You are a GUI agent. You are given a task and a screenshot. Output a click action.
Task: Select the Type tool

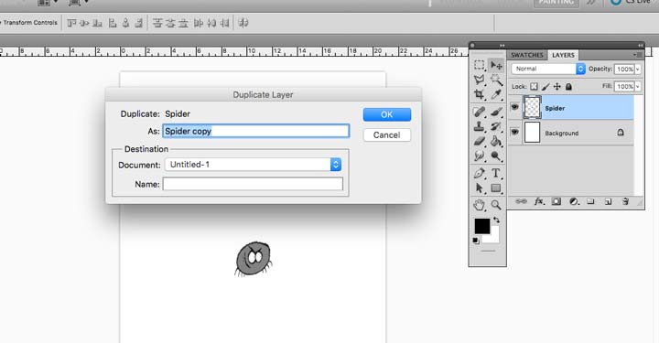pyautogui.click(x=496, y=173)
